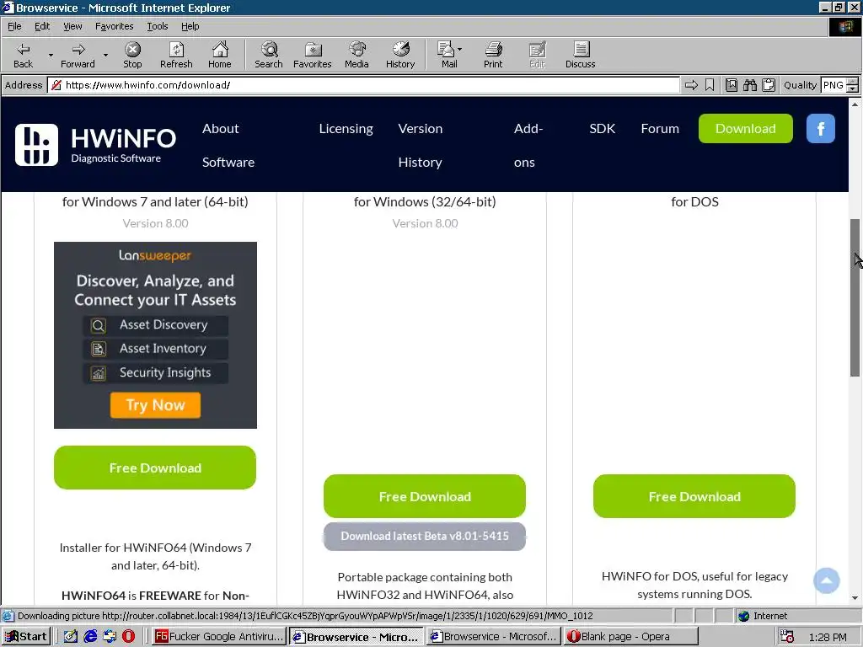The image size is (863, 647).
Task: Click the scrollbar down arrow
Action: pos(855,598)
